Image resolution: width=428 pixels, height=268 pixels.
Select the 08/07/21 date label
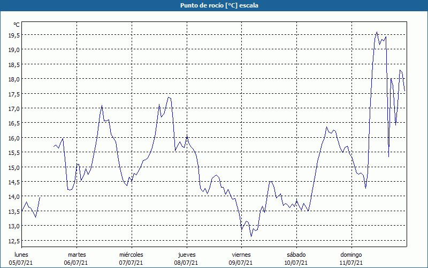click(x=186, y=263)
